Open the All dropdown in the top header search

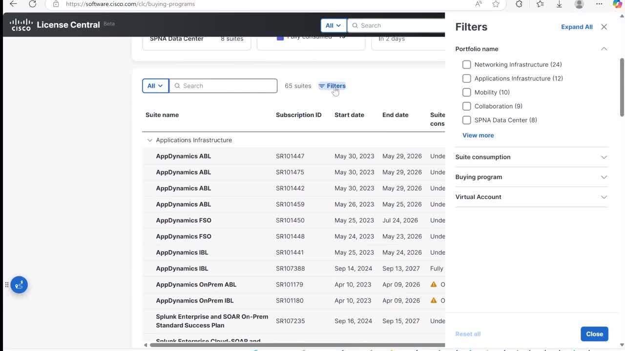point(333,25)
